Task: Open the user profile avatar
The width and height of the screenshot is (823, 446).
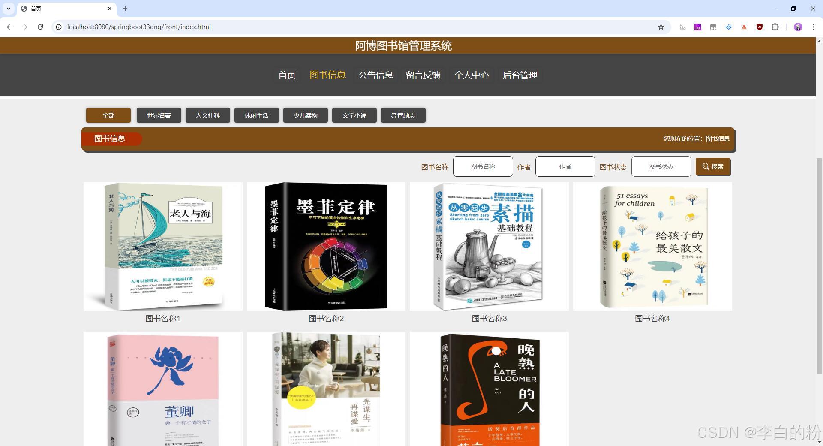Action: tap(798, 27)
